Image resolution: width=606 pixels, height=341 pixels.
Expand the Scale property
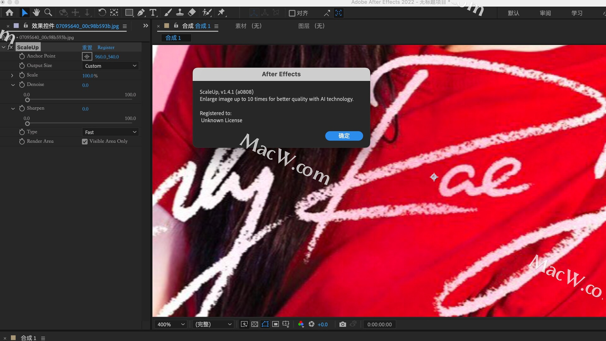pos(12,75)
